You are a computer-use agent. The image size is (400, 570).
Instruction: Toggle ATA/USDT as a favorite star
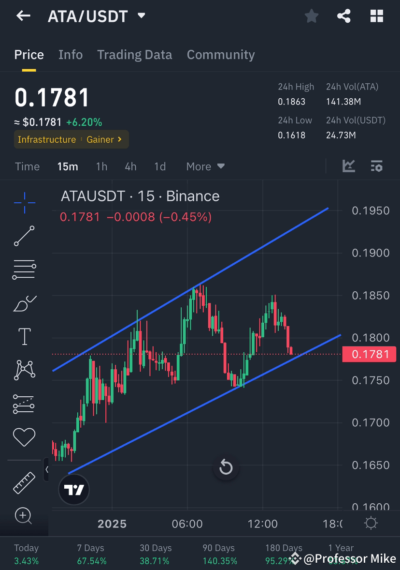click(312, 16)
